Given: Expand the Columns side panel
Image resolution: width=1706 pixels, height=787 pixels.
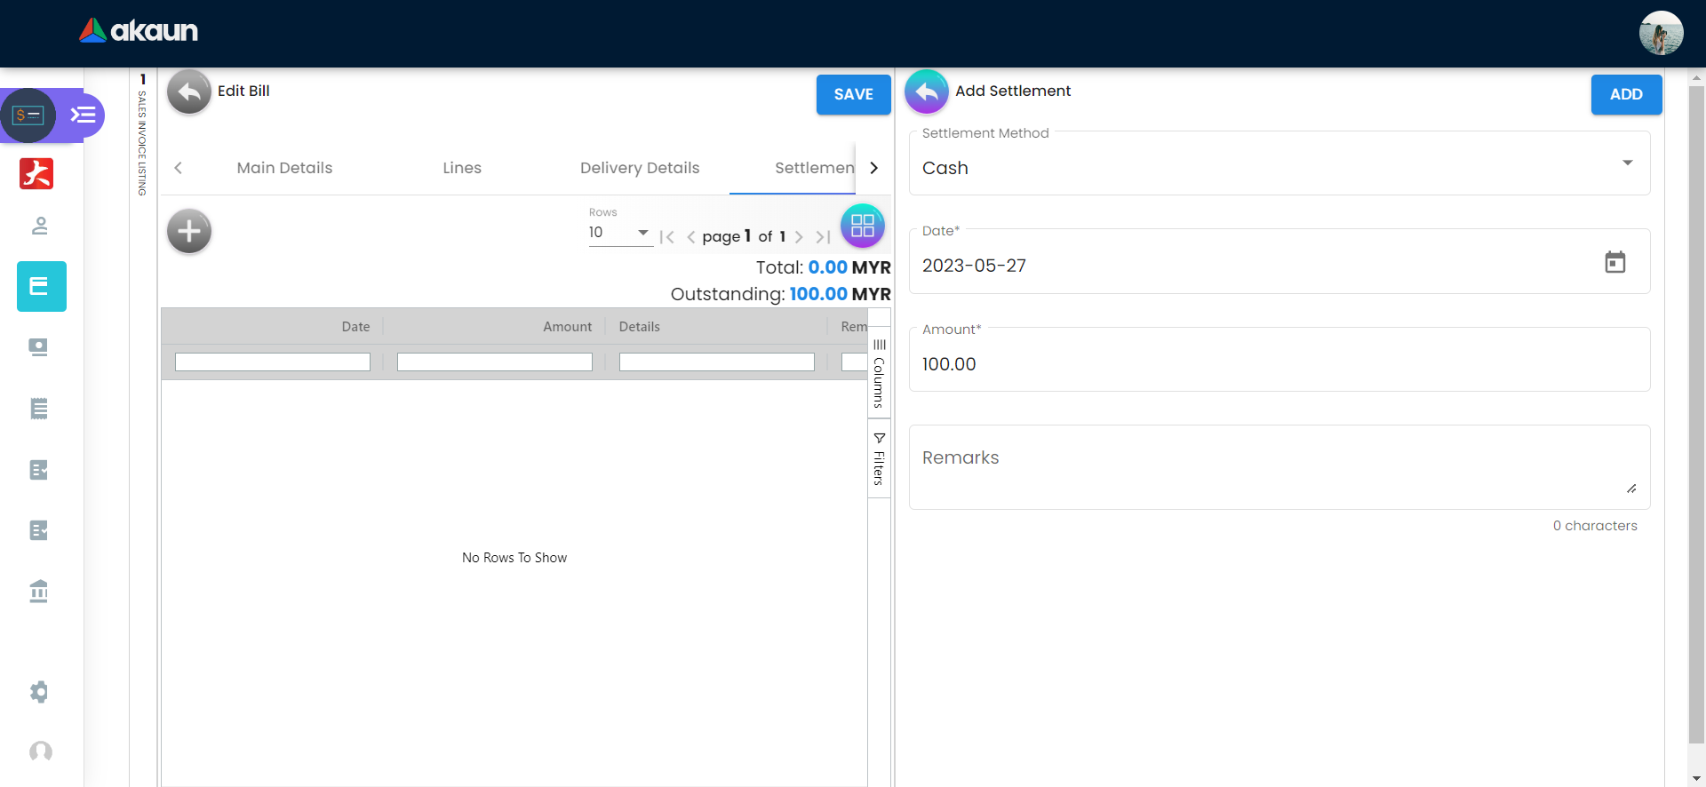Looking at the screenshot, I should tap(879, 373).
